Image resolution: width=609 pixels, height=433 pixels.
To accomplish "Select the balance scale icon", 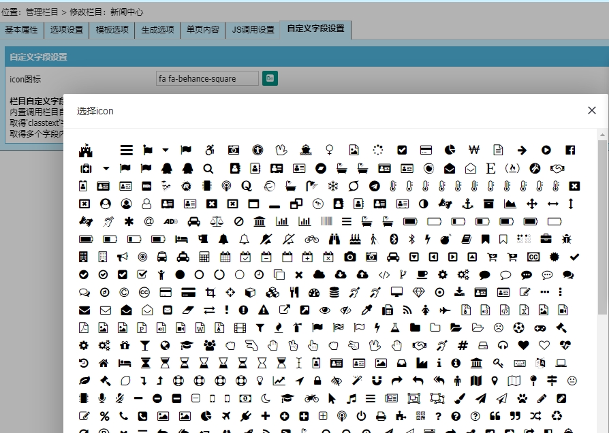I will (216, 221).
